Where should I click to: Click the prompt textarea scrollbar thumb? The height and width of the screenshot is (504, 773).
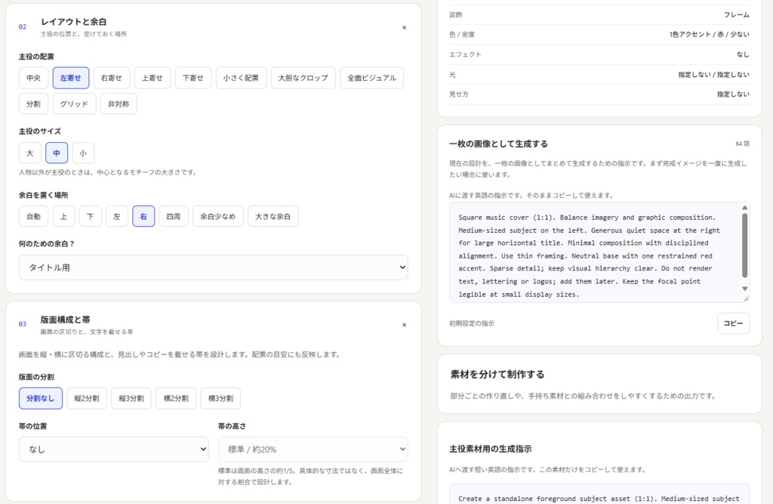point(745,246)
